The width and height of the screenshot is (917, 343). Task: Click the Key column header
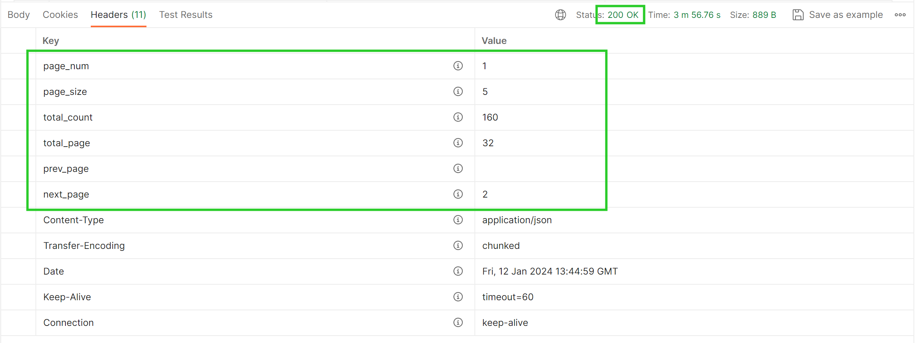click(x=51, y=40)
